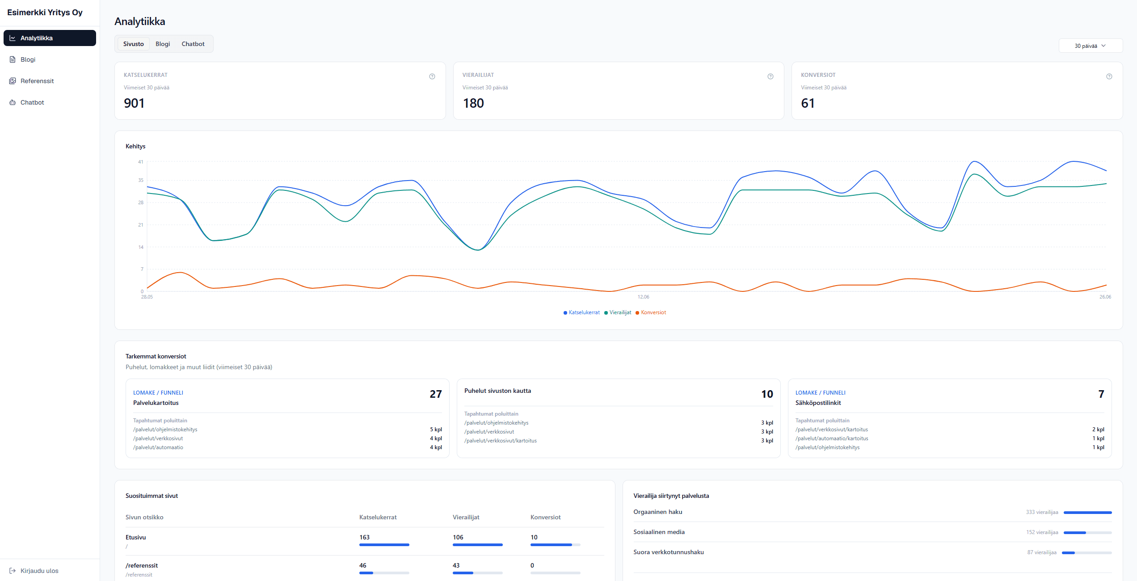This screenshot has height=581, width=1137.
Task: Click the Kehitys chart heading
Action: [135, 146]
